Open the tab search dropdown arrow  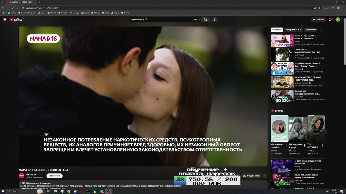coord(2,2)
